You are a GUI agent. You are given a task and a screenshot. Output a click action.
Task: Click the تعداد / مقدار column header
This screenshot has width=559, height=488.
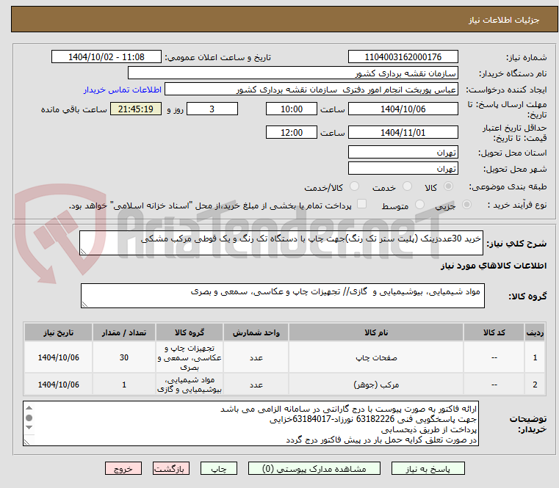[123, 332]
